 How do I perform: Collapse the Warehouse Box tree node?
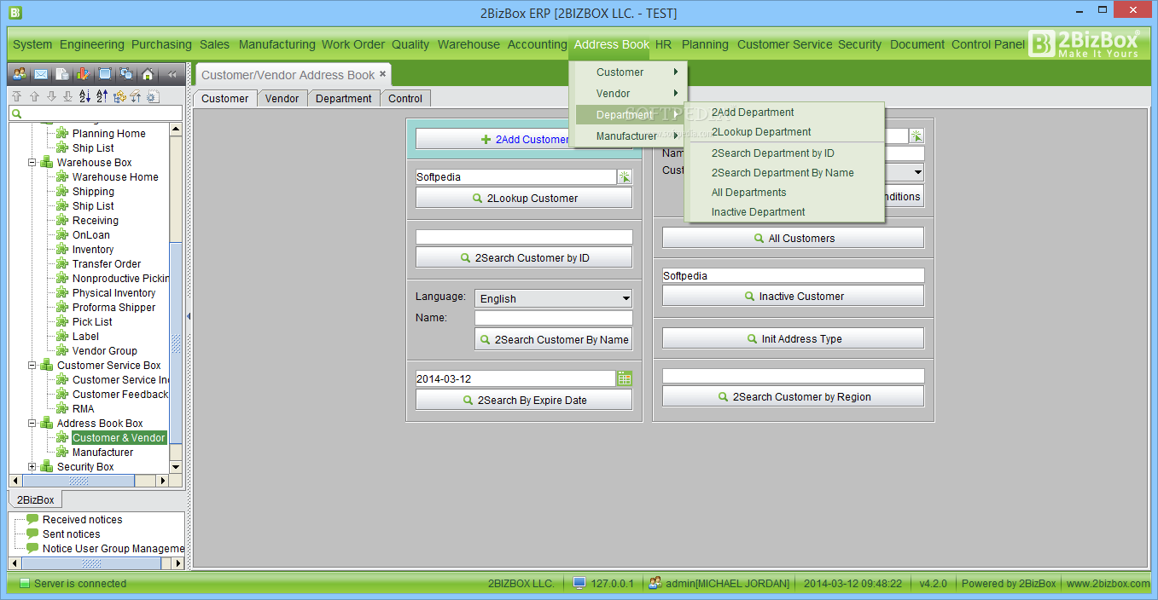(x=32, y=162)
